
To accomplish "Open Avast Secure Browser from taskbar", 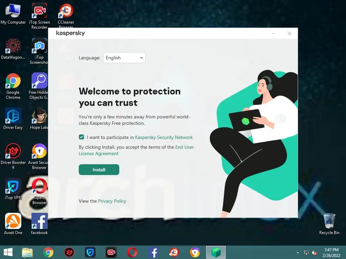I will tap(195, 252).
